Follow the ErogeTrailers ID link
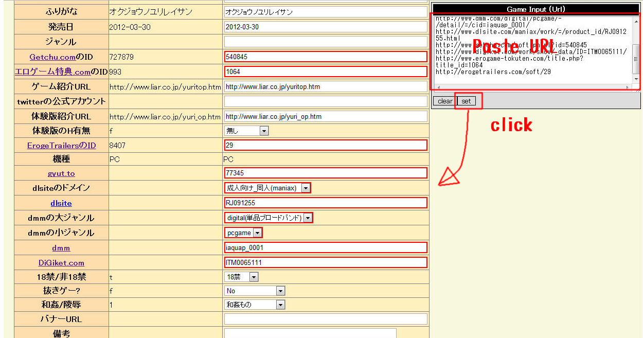The height and width of the screenshot is (338, 643). click(x=61, y=146)
